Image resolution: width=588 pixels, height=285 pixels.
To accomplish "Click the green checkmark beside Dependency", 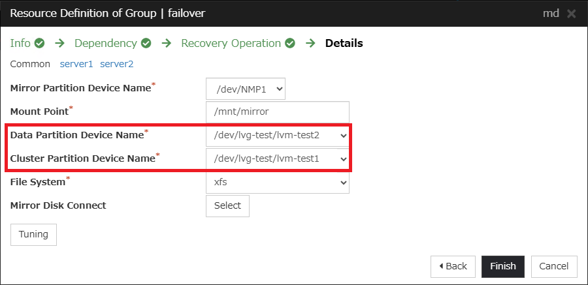I will (146, 44).
